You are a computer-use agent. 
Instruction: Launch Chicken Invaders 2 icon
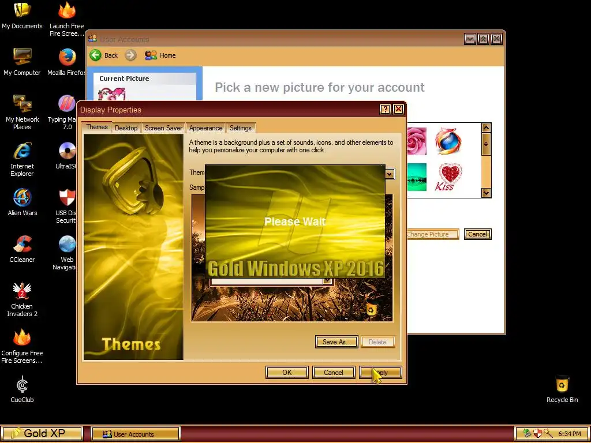(x=22, y=299)
